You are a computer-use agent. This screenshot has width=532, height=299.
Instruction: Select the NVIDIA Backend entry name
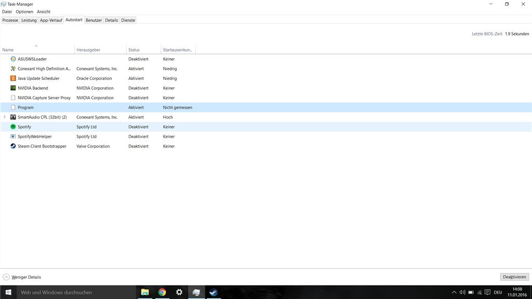pyautogui.click(x=33, y=88)
